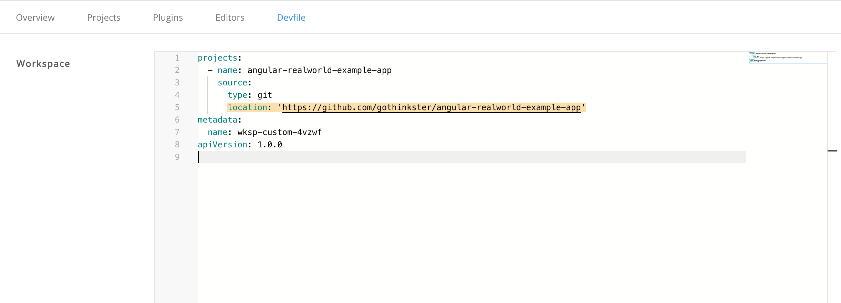Switch to the Overview tab
841x303 pixels.
coord(35,18)
